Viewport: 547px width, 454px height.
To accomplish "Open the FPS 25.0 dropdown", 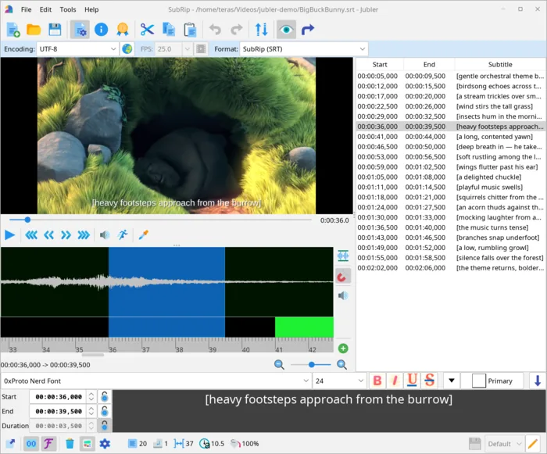I will tap(173, 49).
